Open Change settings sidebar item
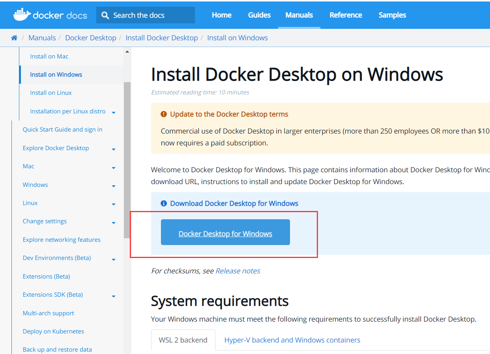 pos(45,221)
